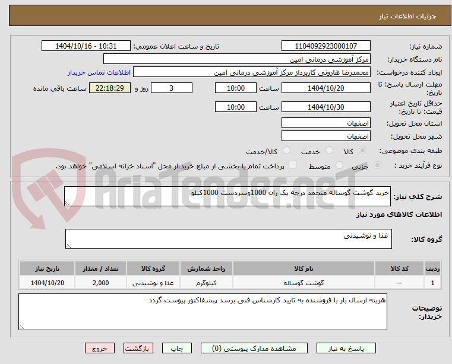
Task: Click the 2,000 quantity cell
Action: coord(100,283)
